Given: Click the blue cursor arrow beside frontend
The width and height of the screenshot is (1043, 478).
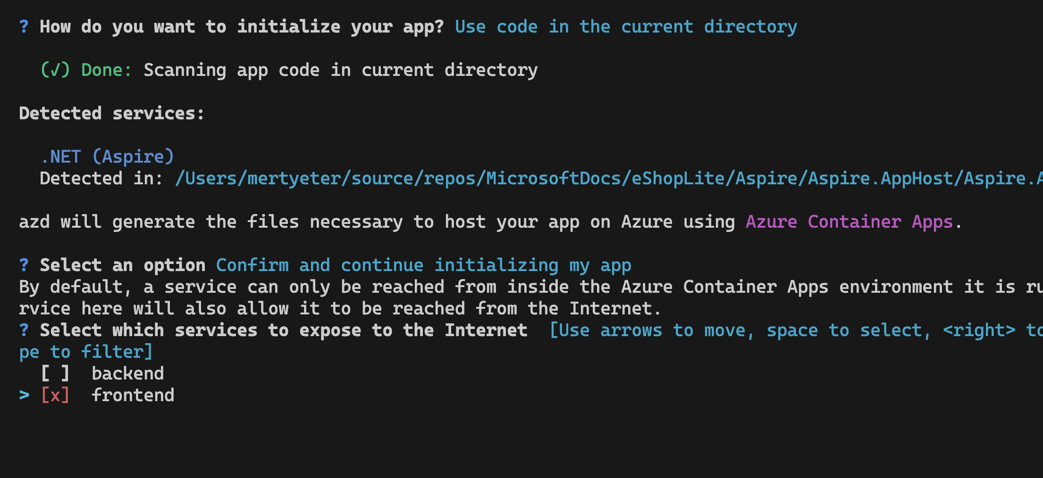Looking at the screenshot, I should [x=24, y=395].
